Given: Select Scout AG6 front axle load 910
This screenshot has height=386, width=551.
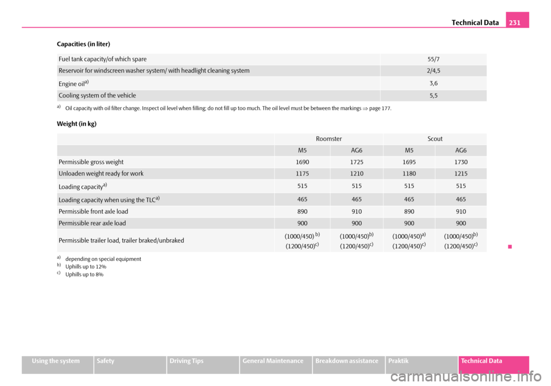Looking at the screenshot, I should (x=461, y=212).
